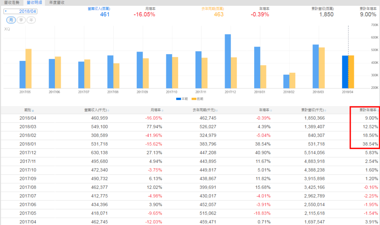Click cumulative growth value 18.56%

[370, 135]
